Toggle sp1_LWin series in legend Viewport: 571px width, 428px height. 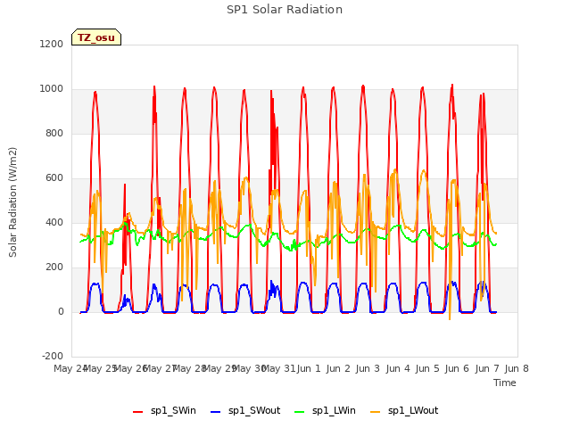325,411
